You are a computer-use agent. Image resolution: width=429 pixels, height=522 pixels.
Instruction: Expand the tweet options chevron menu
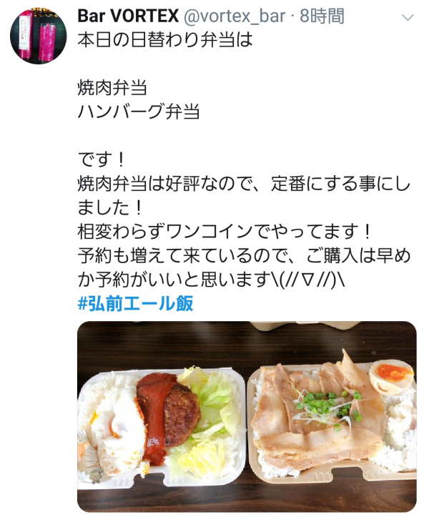(408, 18)
